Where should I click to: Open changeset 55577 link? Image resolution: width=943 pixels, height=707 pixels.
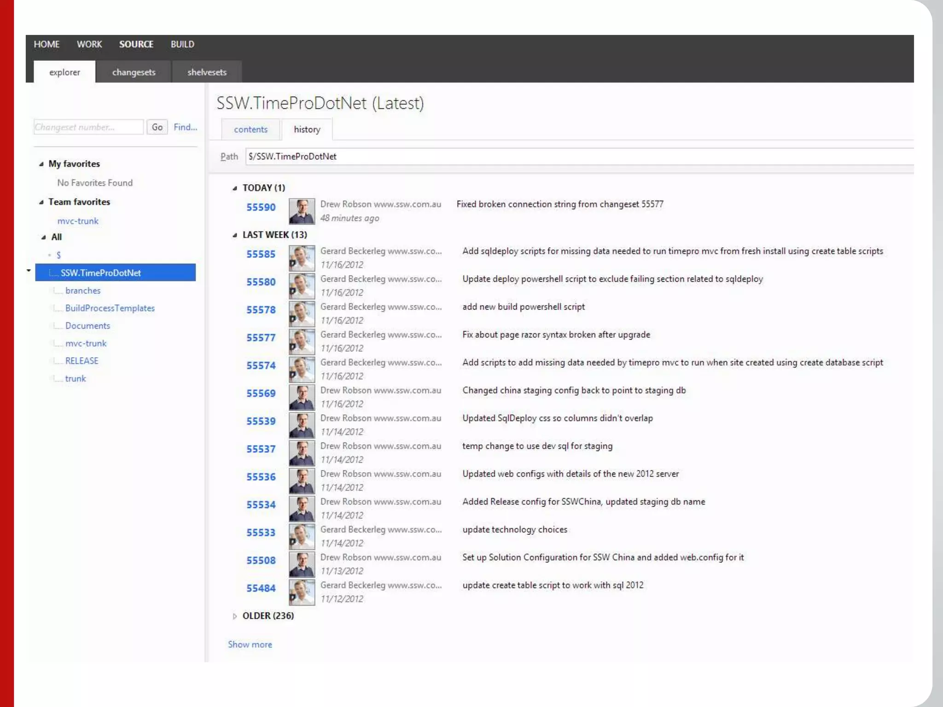261,338
